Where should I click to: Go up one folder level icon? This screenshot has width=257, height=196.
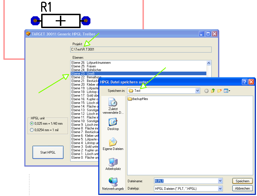click(213, 91)
